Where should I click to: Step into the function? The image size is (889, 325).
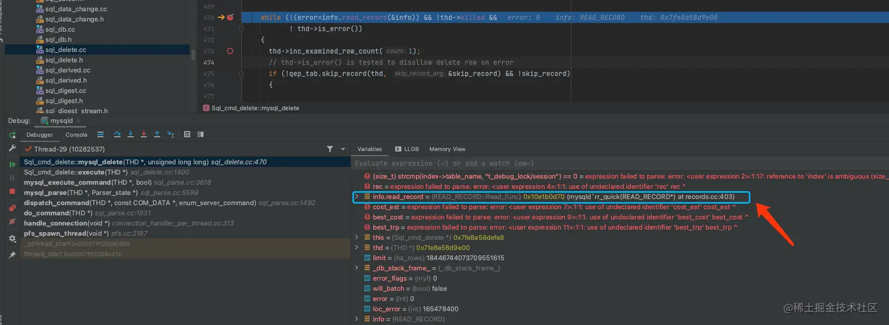click(131, 135)
